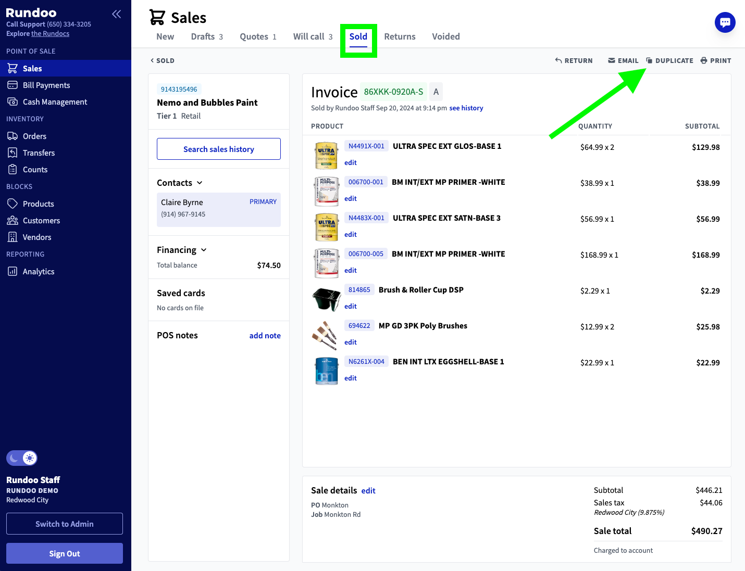
Task: Click edit under product 006700-001 primer
Action: (351, 198)
